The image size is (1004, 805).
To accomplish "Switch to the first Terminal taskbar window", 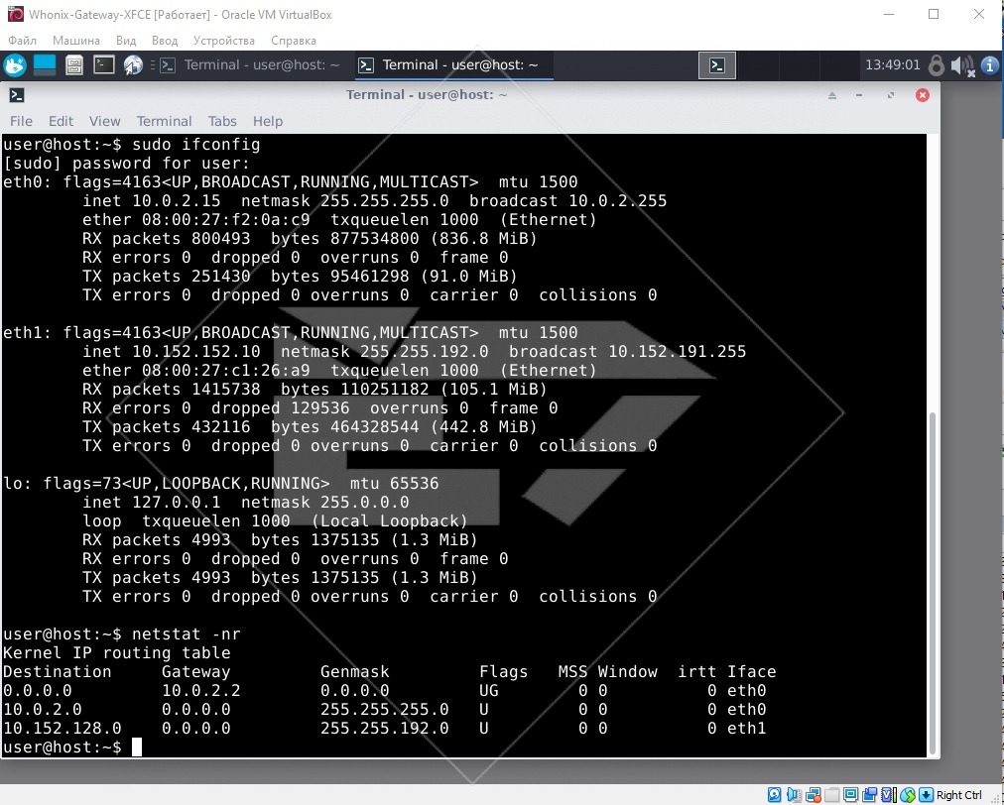I will coord(250,65).
